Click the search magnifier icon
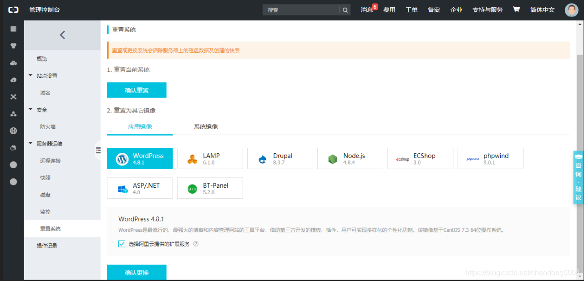This screenshot has width=584, height=281. 345,10
